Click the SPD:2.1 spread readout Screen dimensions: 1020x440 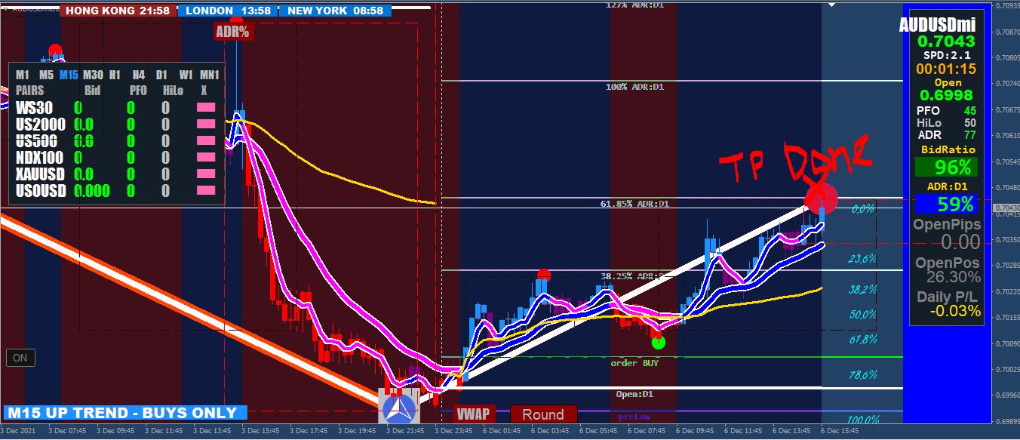tap(947, 55)
